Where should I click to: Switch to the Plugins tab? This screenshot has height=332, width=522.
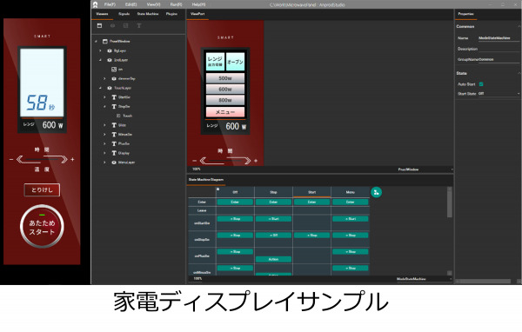[x=171, y=14]
